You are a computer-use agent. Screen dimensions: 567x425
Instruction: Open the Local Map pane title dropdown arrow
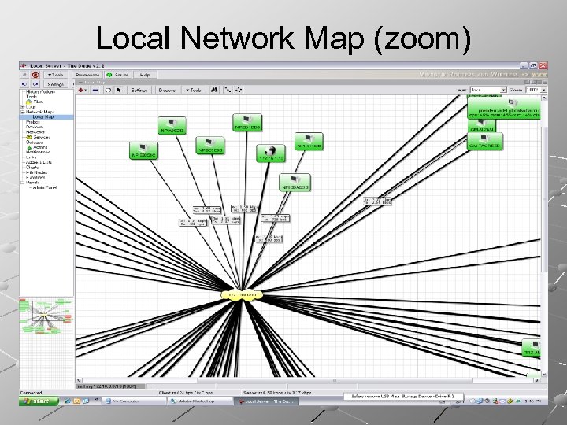coord(80,83)
